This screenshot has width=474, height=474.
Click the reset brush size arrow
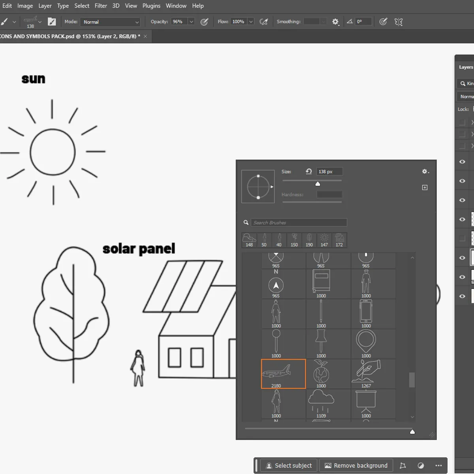click(x=308, y=171)
